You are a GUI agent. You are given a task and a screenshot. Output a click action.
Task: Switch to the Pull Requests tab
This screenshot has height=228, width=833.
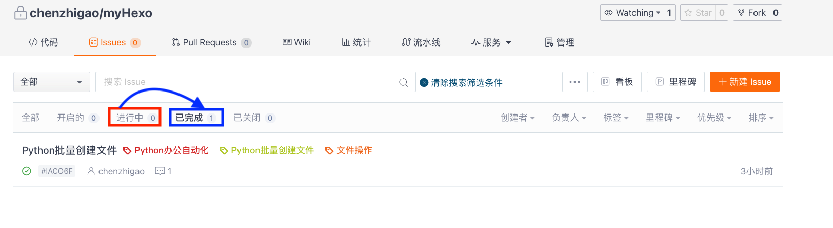[x=211, y=42]
